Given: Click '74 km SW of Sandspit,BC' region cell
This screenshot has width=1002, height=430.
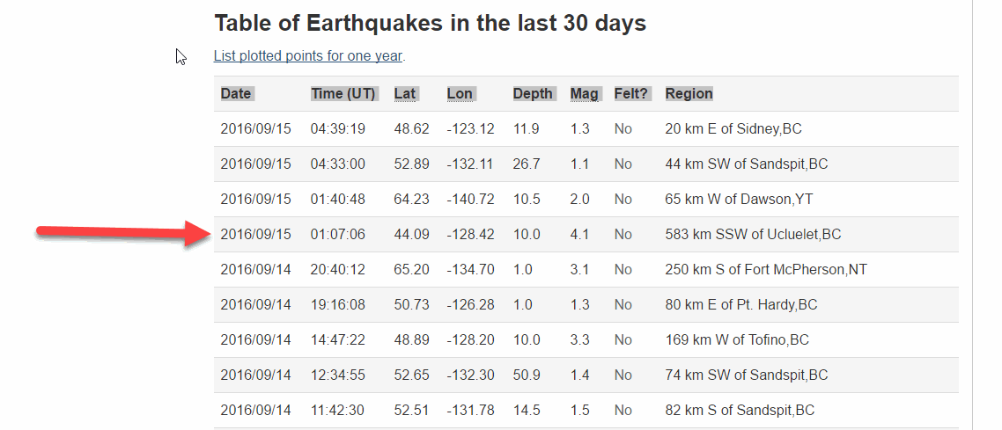Looking at the screenshot, I should pyautogui.click(x=746, y=375).
